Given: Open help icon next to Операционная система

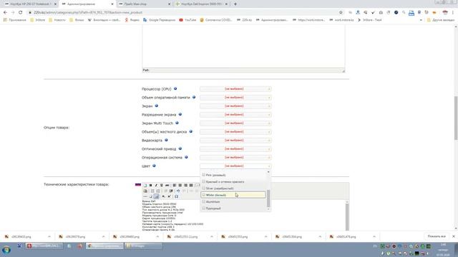Looking at the screenshot, I should (186, 157).
